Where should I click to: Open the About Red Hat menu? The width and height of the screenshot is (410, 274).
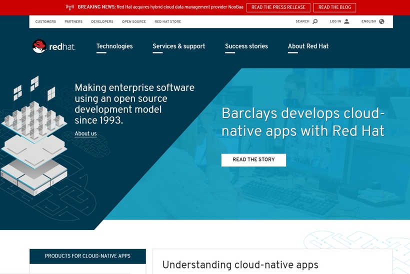[308, 46]
